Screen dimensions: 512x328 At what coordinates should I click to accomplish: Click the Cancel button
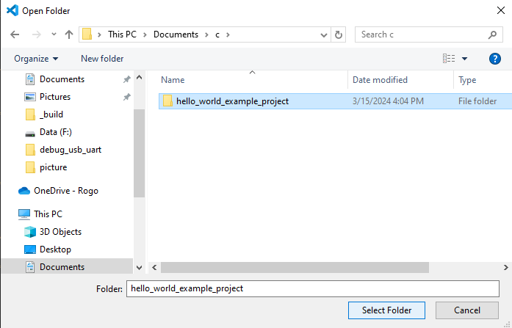[466, 310]
